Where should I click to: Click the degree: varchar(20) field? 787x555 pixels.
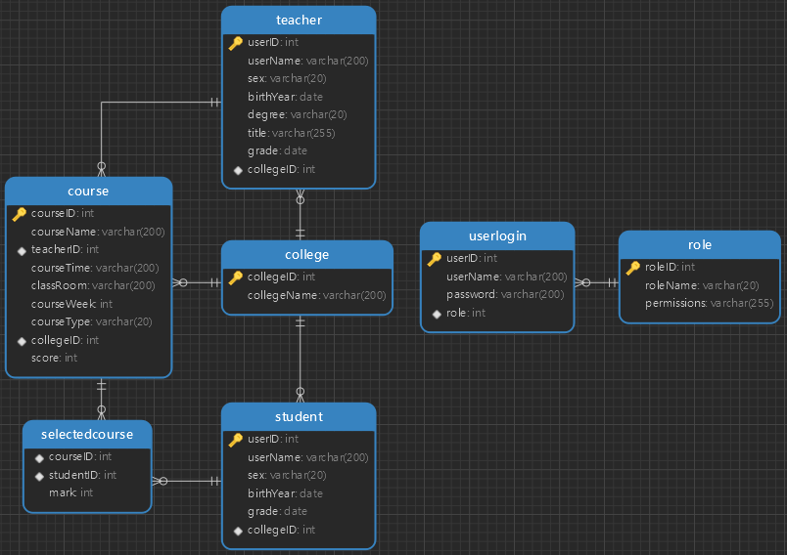tap(298, 114)
